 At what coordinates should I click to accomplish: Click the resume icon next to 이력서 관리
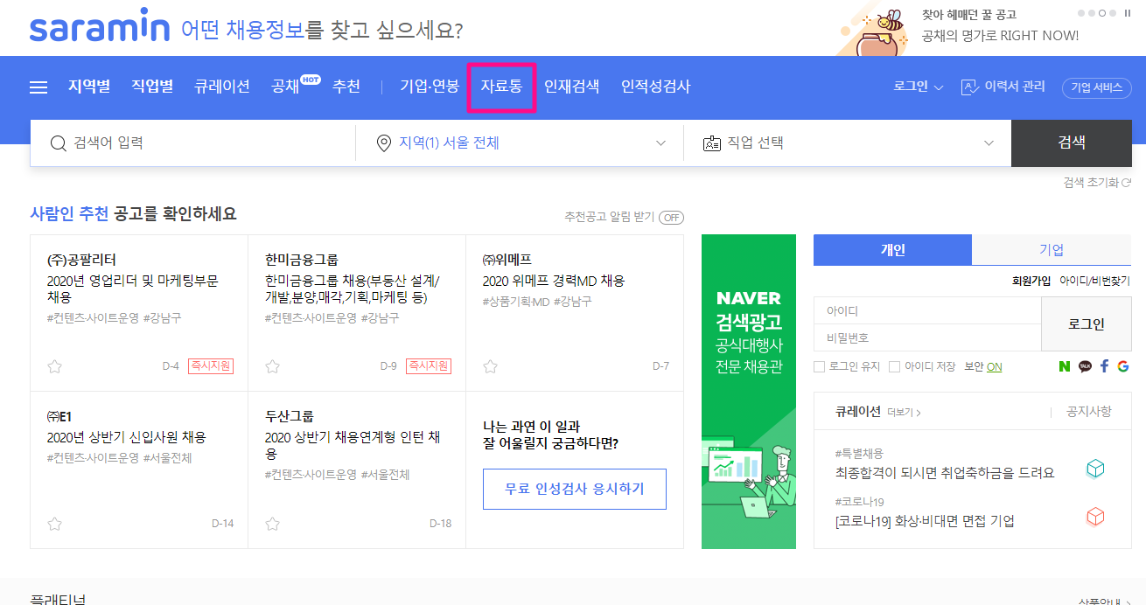pyautogui.click(x=969, y=87)
